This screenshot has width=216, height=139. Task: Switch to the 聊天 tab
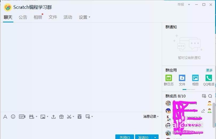point(8,17)
